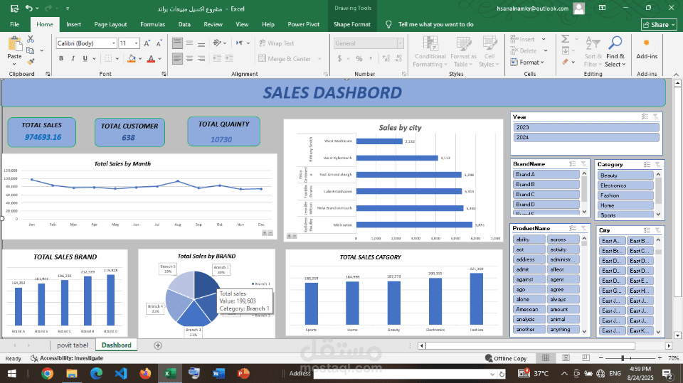Viewport: 683px width, 383px height.
Task: Click the Increase Font Size icon
Action: (147, 43)
